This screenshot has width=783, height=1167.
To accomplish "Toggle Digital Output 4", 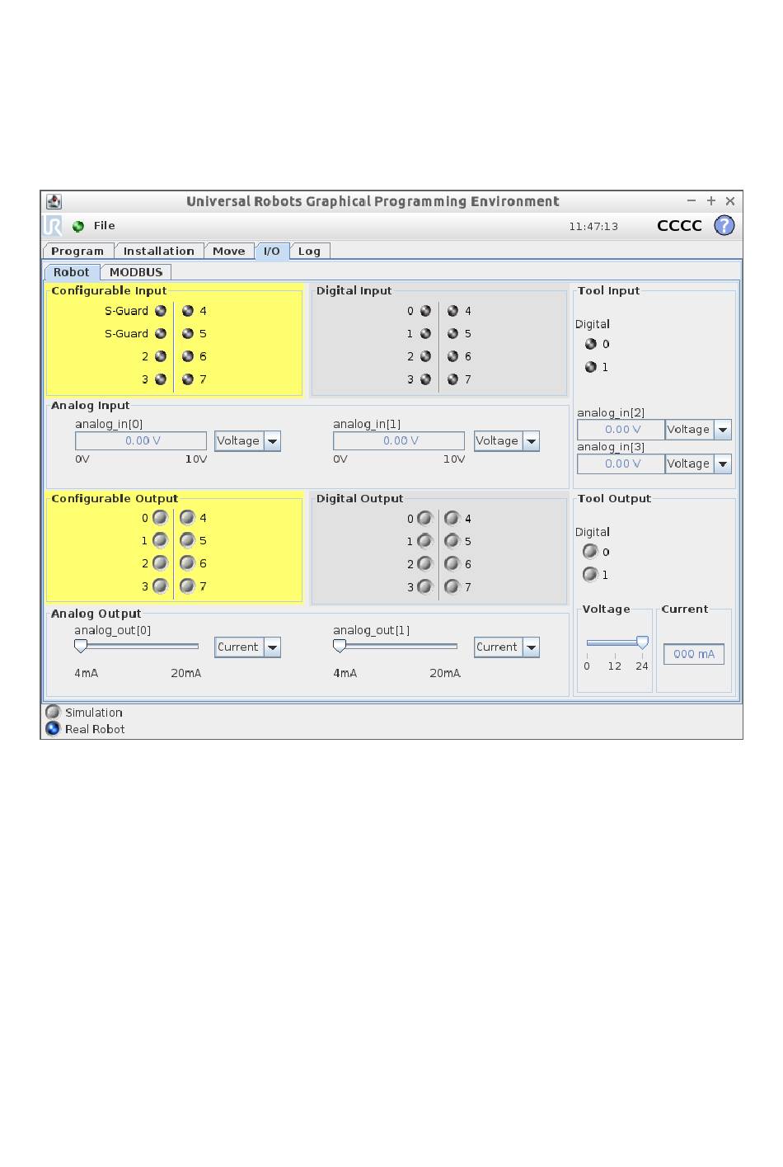I will pos(452,519).
